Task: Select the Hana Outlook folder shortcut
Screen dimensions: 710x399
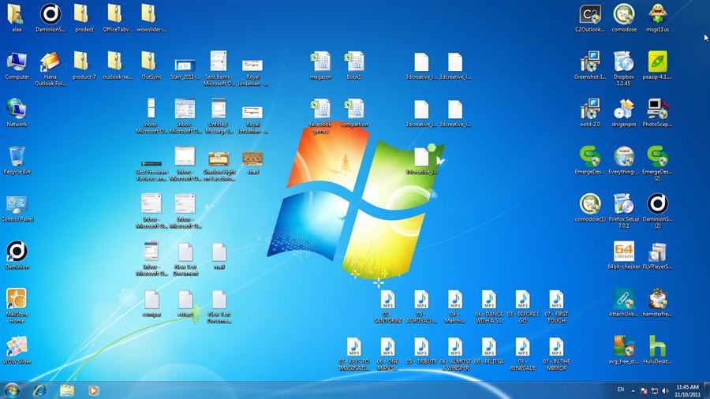Action: tap(50, 62)
